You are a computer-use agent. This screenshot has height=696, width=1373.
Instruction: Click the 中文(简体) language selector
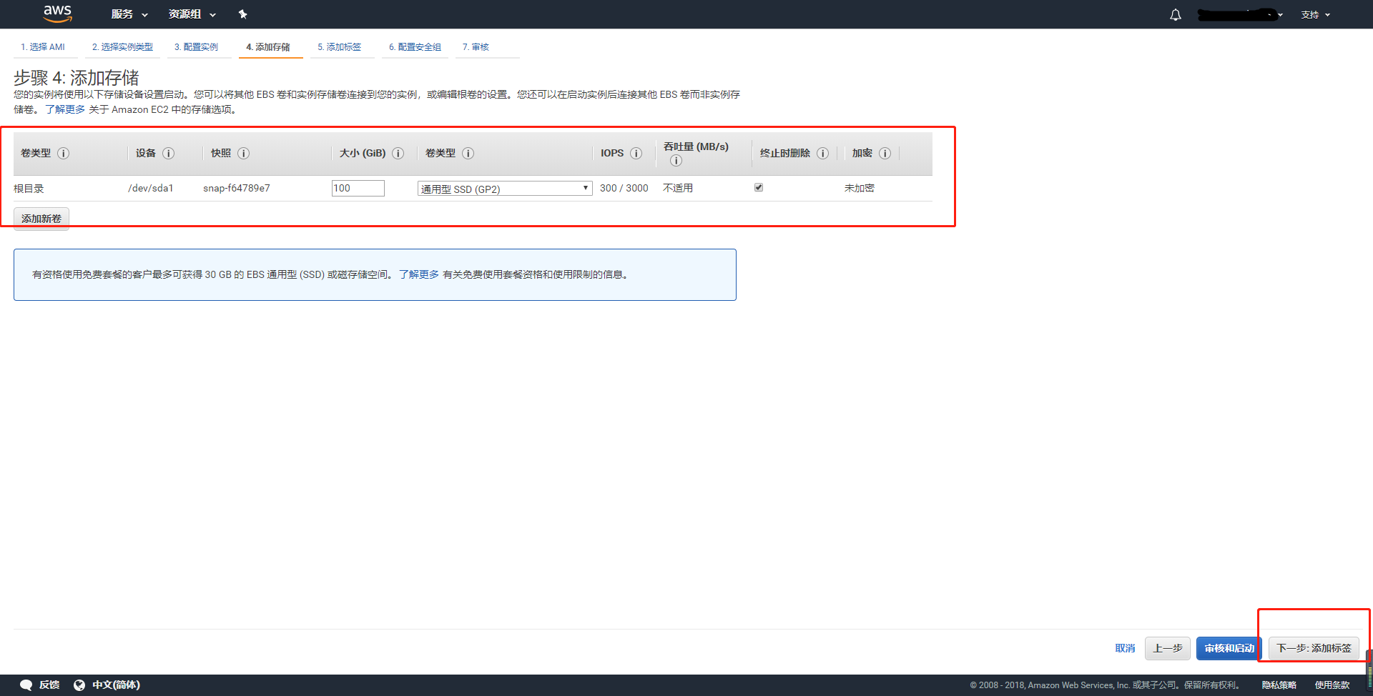[x=116, y=685]
